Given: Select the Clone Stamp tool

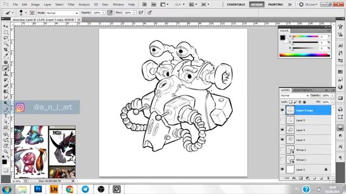Looking at the screenshot, I should click(6, 74).
